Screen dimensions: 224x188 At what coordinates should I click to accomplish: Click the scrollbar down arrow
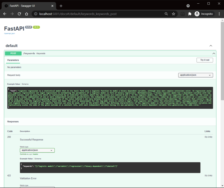click(x=222, y=186)
